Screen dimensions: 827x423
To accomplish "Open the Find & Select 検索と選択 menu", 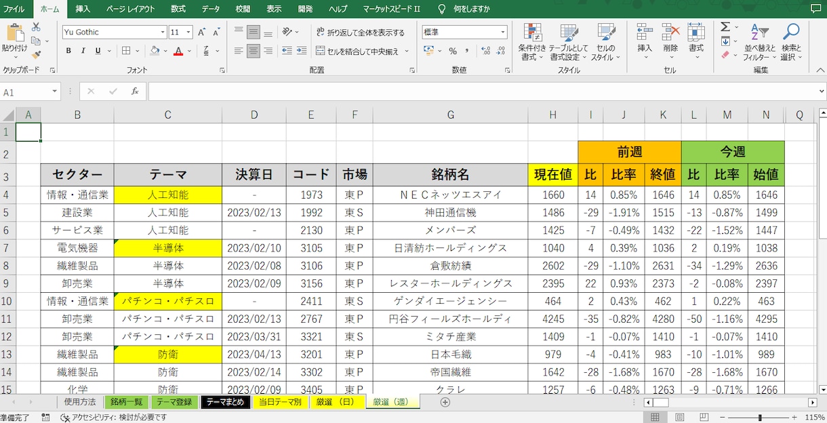I will (791, 43).
